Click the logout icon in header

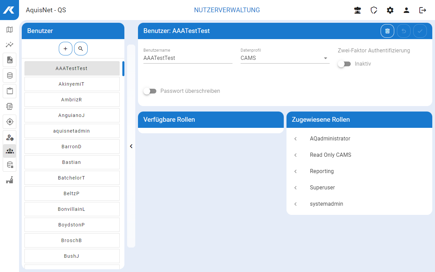tap(423, 10)
